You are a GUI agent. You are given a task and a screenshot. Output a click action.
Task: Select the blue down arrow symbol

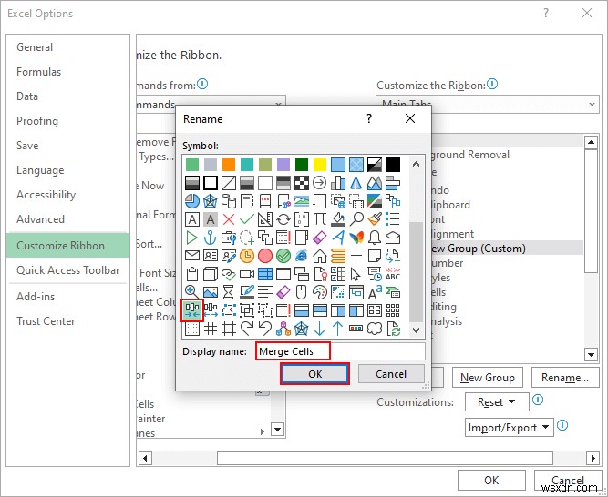coord(320,329)
